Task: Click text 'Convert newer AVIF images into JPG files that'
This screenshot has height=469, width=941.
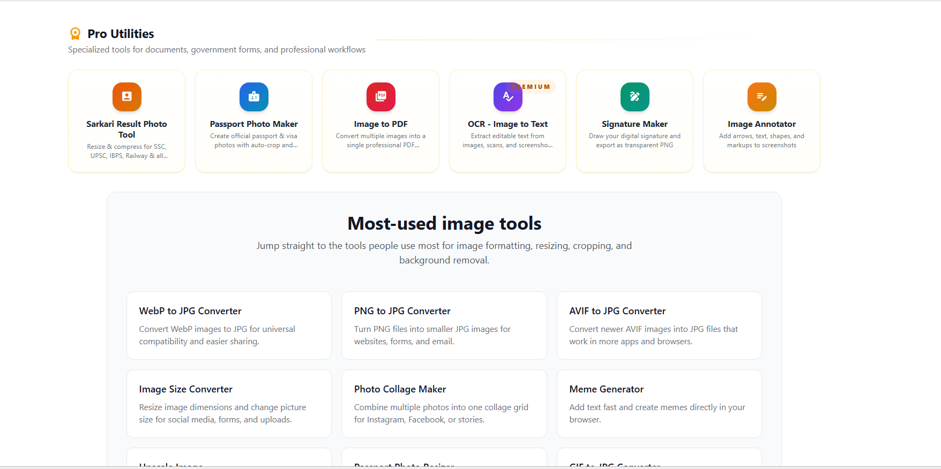Action: point(654,329)
